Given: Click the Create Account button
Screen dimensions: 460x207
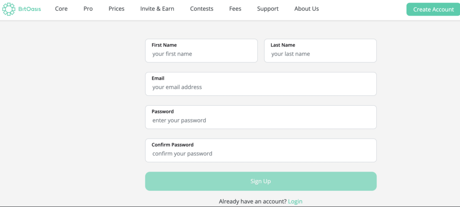Looking at the screenshot, I should (433, 9).
